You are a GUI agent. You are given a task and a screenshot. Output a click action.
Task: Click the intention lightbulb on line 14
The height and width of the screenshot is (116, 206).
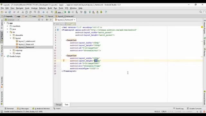click(x=64, y=61)
